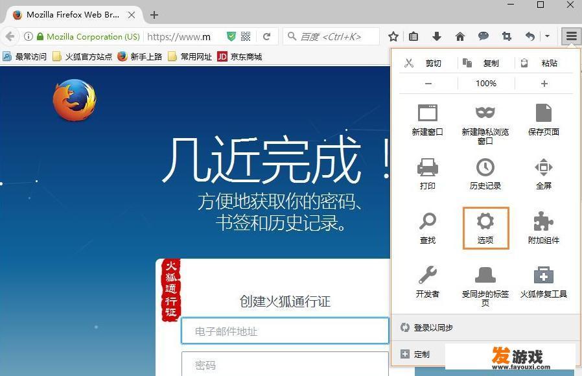
Task: Open 历史记录 history
Action: point(485,174)
